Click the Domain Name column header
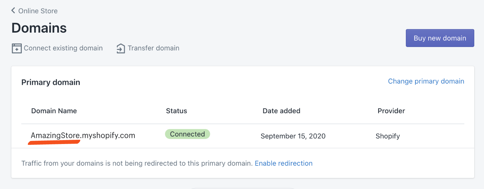The image size is (484, 189). click(x=54, y=111)
